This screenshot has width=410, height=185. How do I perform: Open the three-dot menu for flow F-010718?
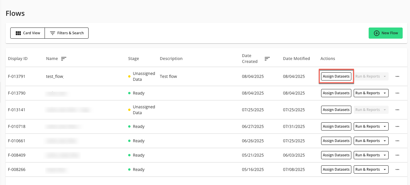[x=397, y=126]
